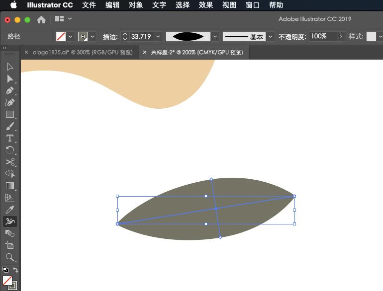383x291 pixels.
Task: Click the Home icon
Action: click(41, 19)
